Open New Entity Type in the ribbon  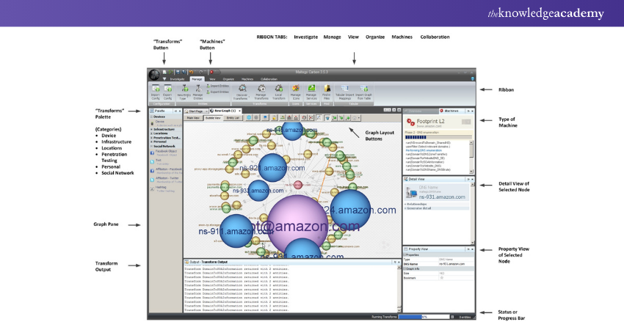(184, 92)
